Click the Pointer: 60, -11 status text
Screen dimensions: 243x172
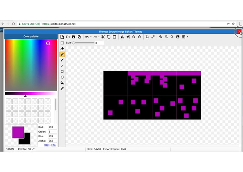point(27,149)
